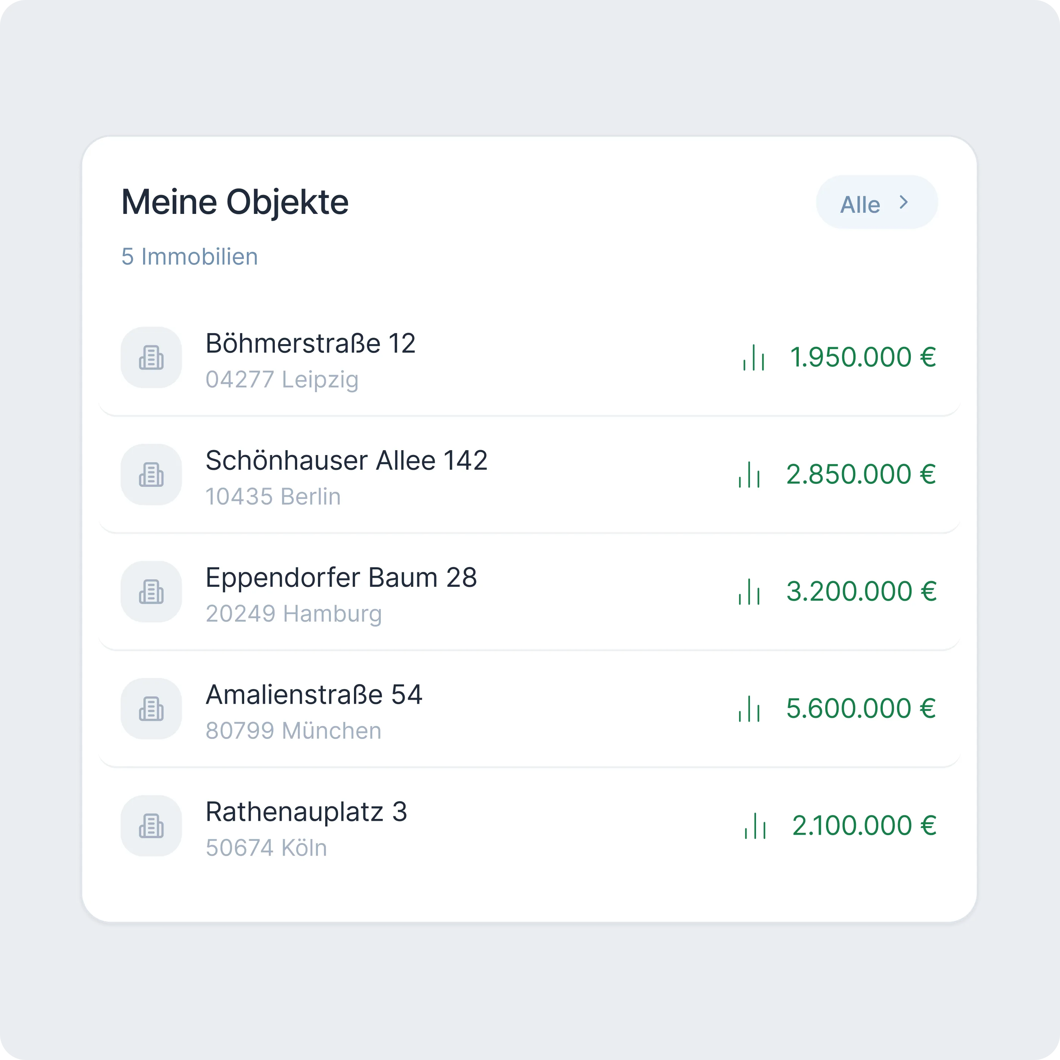This screenshot has width=1060, height=1060.
Task: Click the building icon for Schönhauser Allee 142
Action: point(151,475)
